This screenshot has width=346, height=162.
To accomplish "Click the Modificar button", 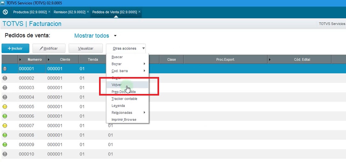I will point(49,48).
